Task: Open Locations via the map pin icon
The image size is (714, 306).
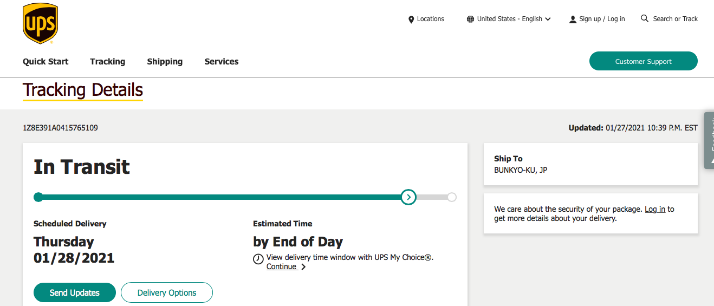Action: [x=411, y=19]
